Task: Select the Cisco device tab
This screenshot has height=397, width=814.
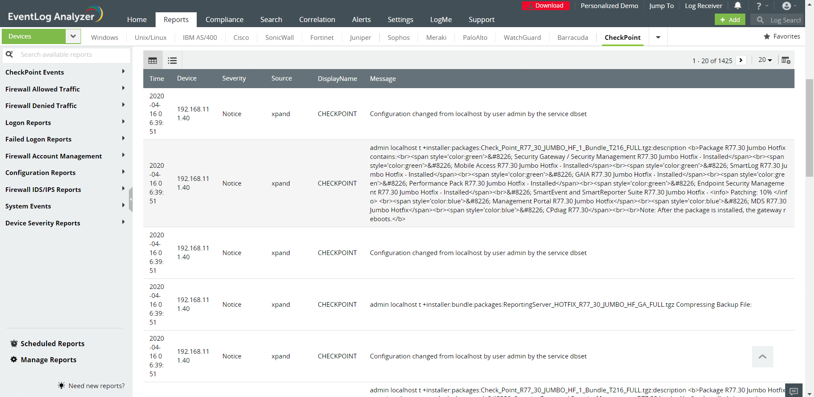Action: click(241, 37)
